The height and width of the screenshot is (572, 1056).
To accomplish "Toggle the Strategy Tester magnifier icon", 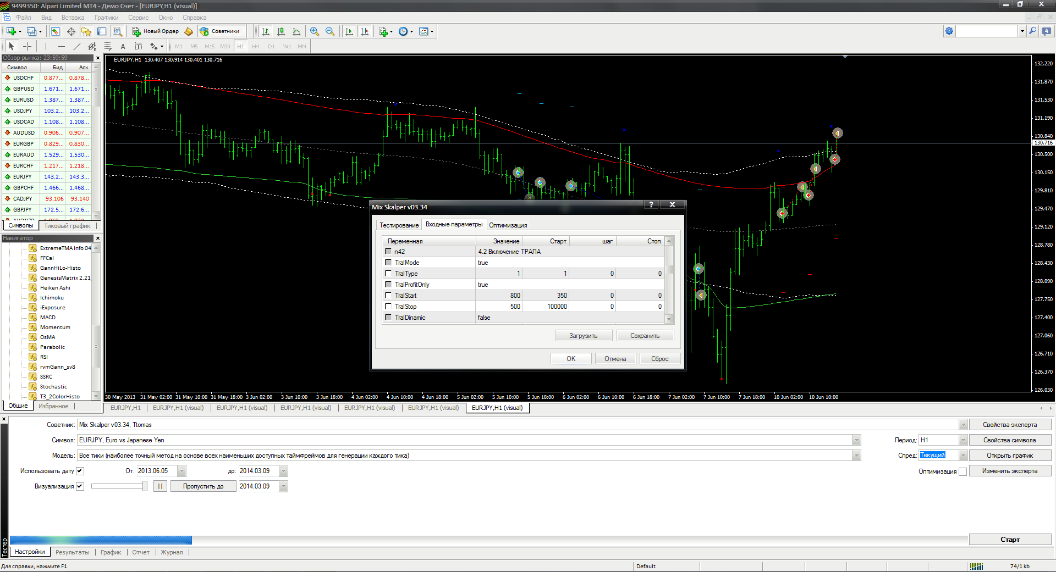I will tap(117, 31).
